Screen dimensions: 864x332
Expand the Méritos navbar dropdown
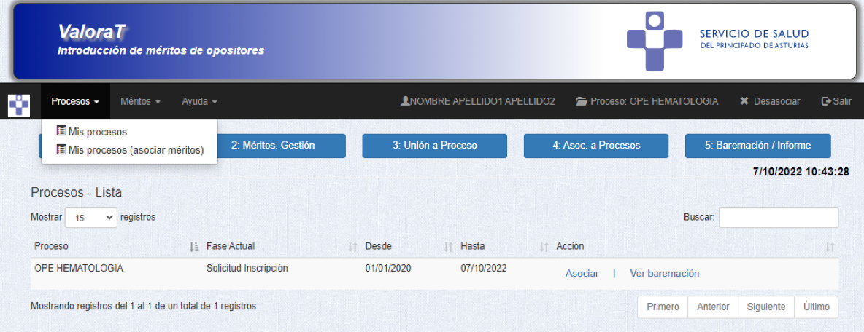[140, 102]
